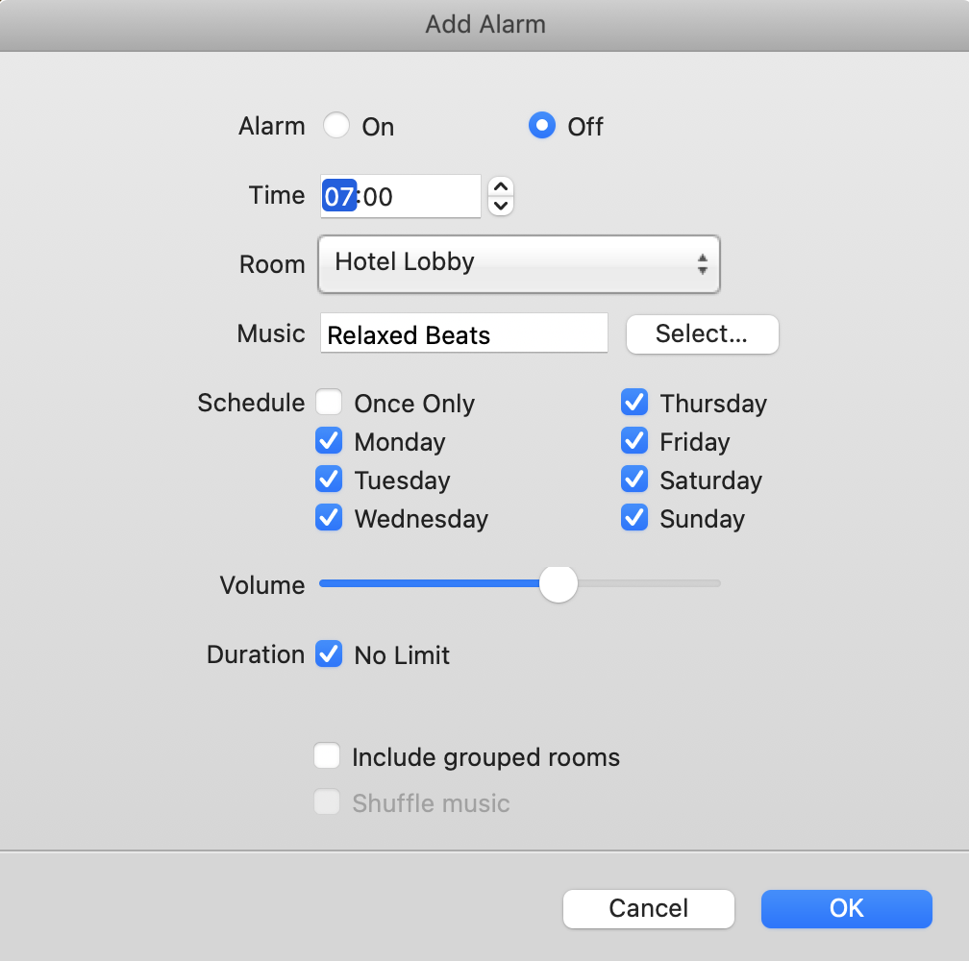969x961 pixels.
Task: Uncheck the No Limit duration option
Action: [329, 654]
